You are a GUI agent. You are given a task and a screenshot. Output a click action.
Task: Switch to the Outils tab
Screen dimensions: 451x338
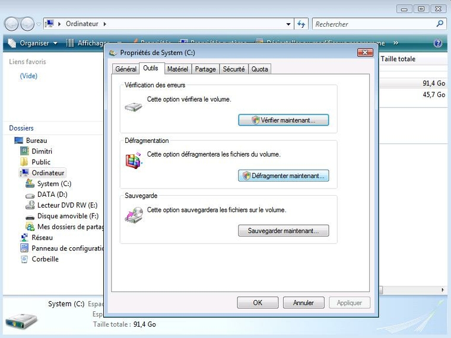(151, 68)
